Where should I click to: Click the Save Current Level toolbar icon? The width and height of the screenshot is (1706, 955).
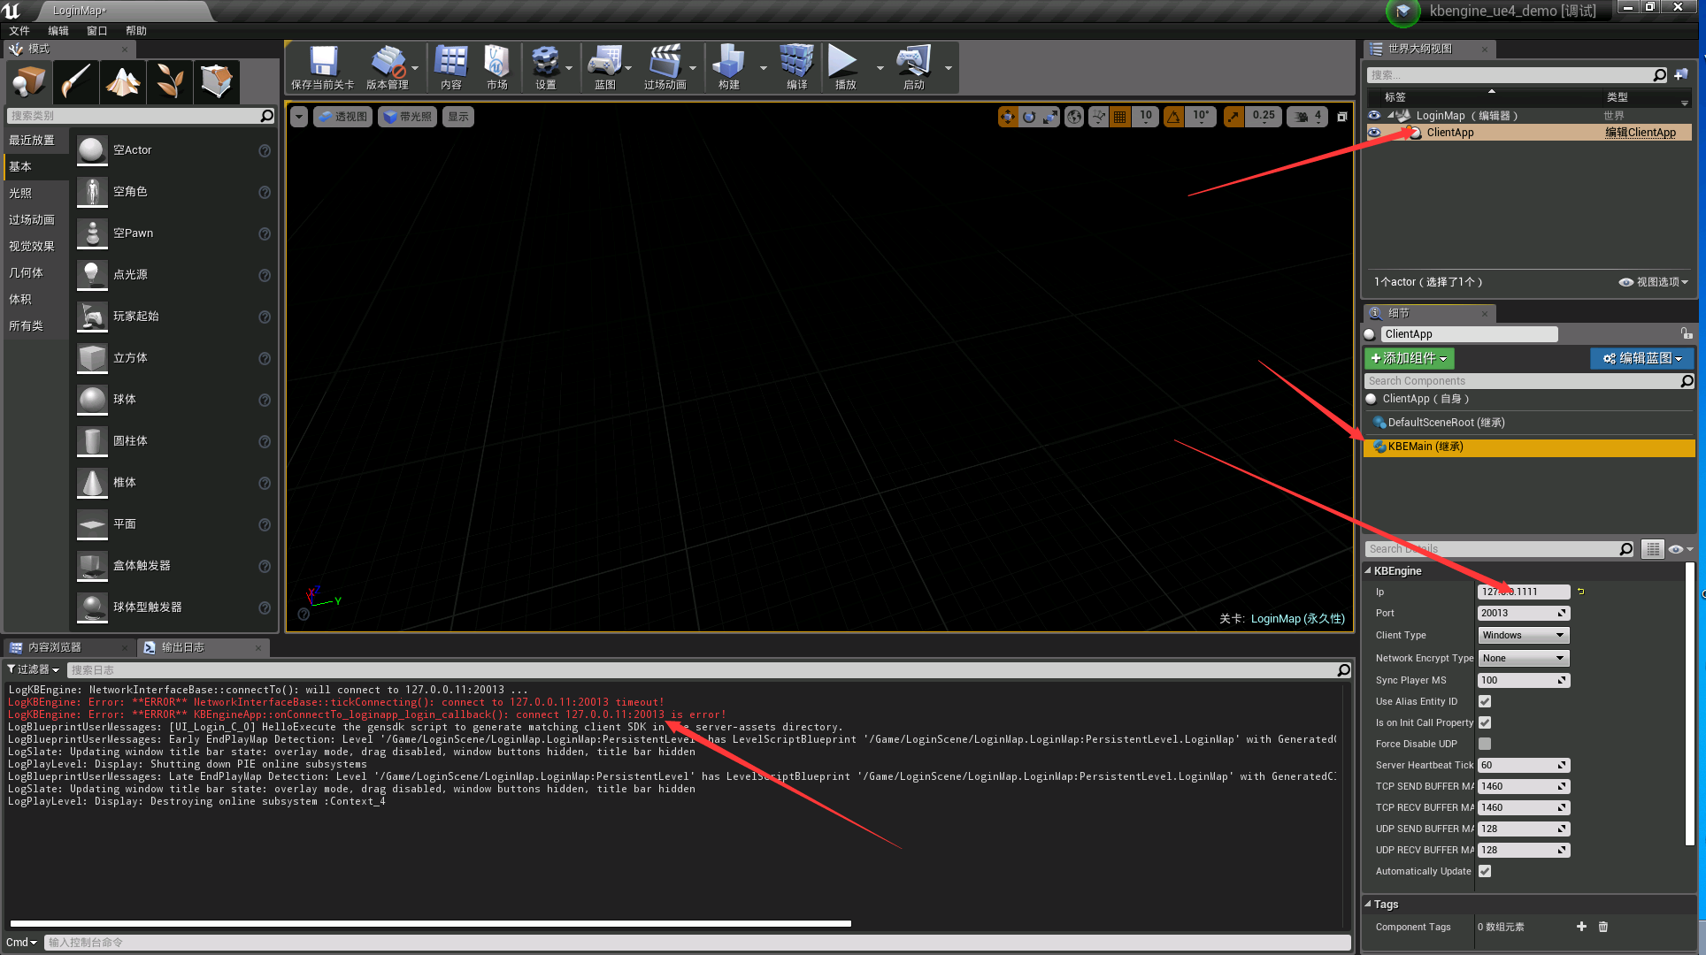tap(323, 67)
